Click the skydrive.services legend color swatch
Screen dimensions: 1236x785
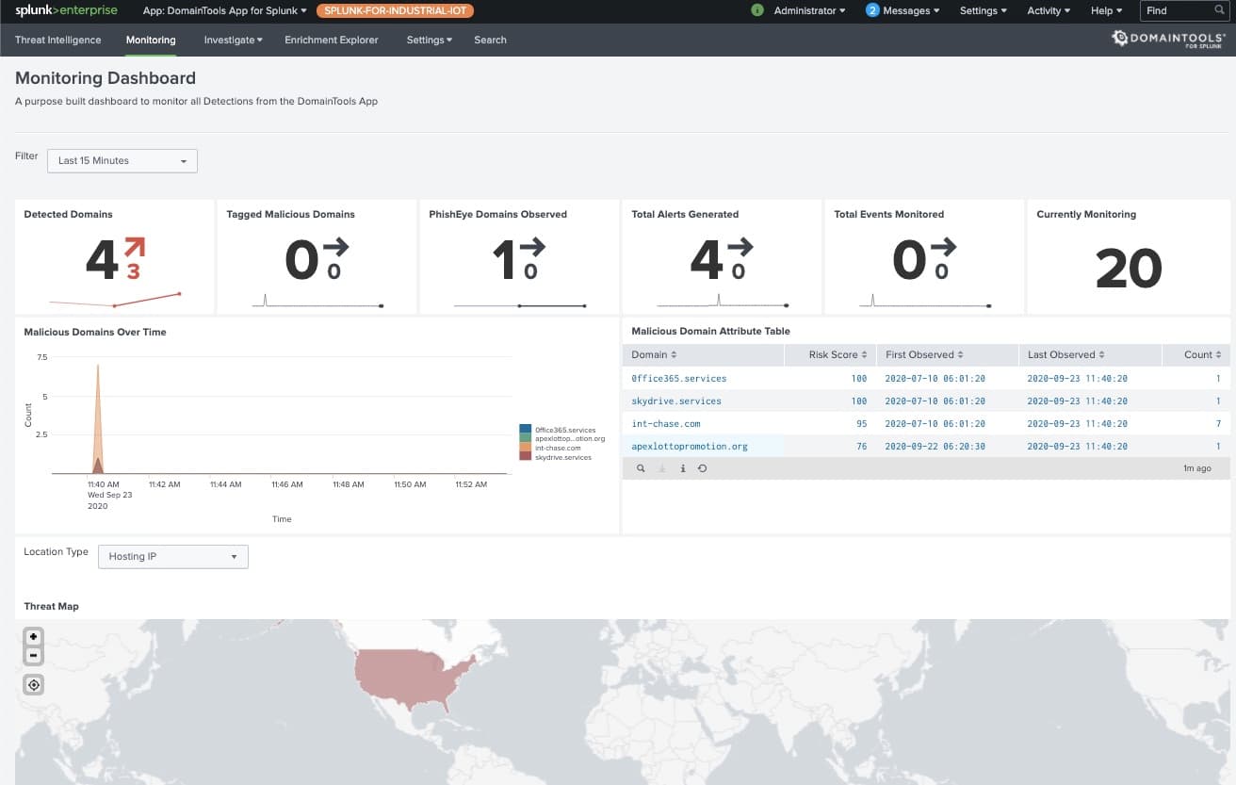tap(526, 456)
